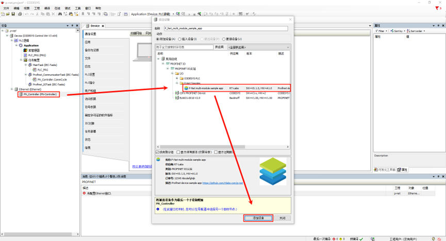Screen dimensions: 446x241
Task: Select Profinet_IOTask in device tree
Action: (x=48, y=84)
